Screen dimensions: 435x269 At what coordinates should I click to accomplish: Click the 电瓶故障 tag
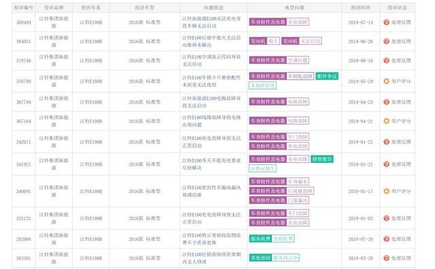(x=279, y=102)
